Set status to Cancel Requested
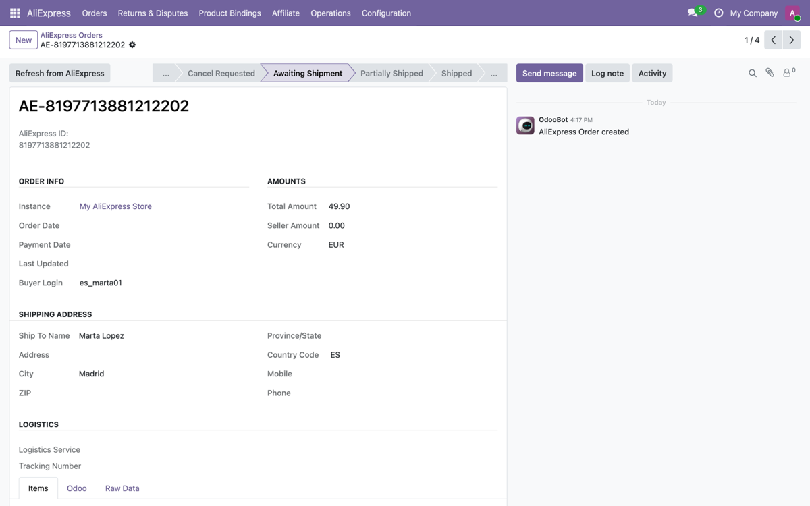This screenshot has width=810, height=506. [x=221, y=73]
